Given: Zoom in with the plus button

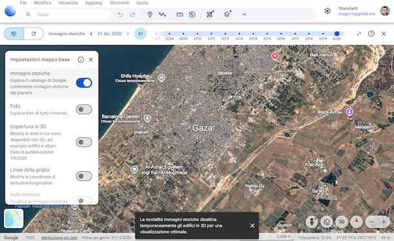Looking at the screenshot, I should point(384,222).
